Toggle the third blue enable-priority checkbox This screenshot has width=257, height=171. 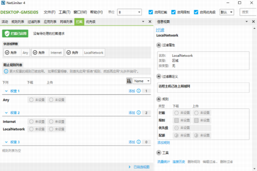(196, 12)
